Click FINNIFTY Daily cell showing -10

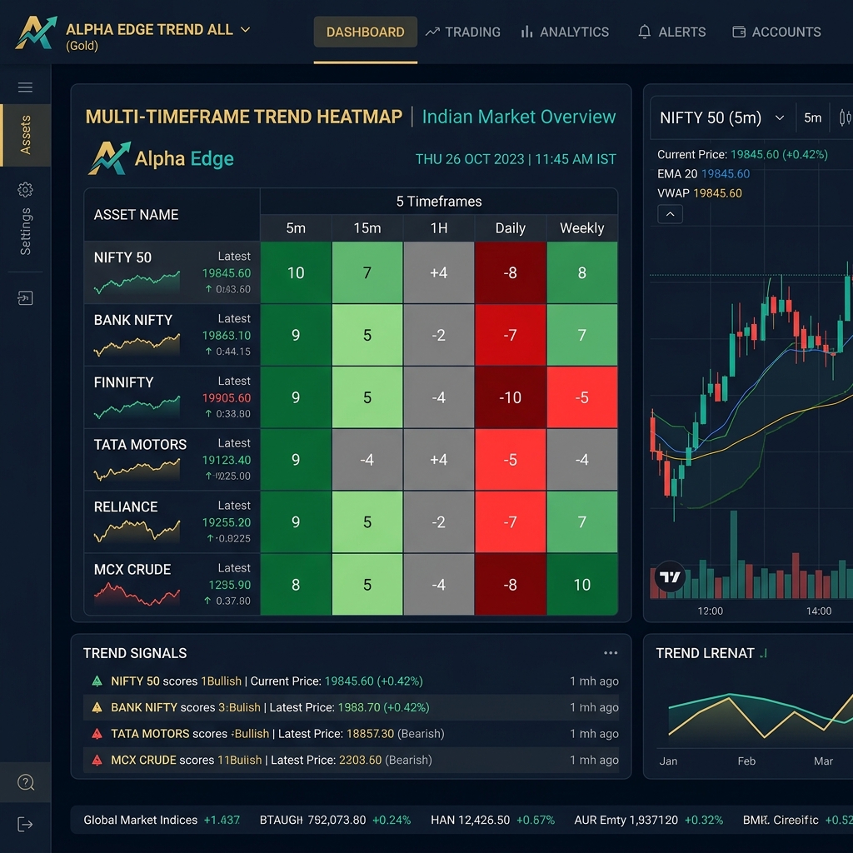(x=511, y=397)
